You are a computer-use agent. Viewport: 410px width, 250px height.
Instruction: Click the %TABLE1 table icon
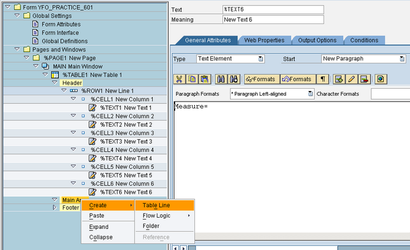55,75
